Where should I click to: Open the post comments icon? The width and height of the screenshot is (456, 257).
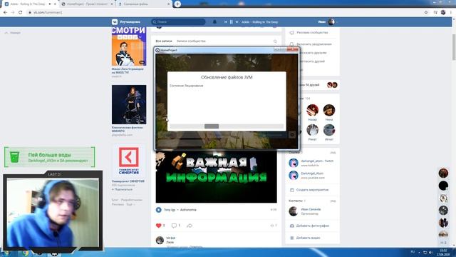174,226
